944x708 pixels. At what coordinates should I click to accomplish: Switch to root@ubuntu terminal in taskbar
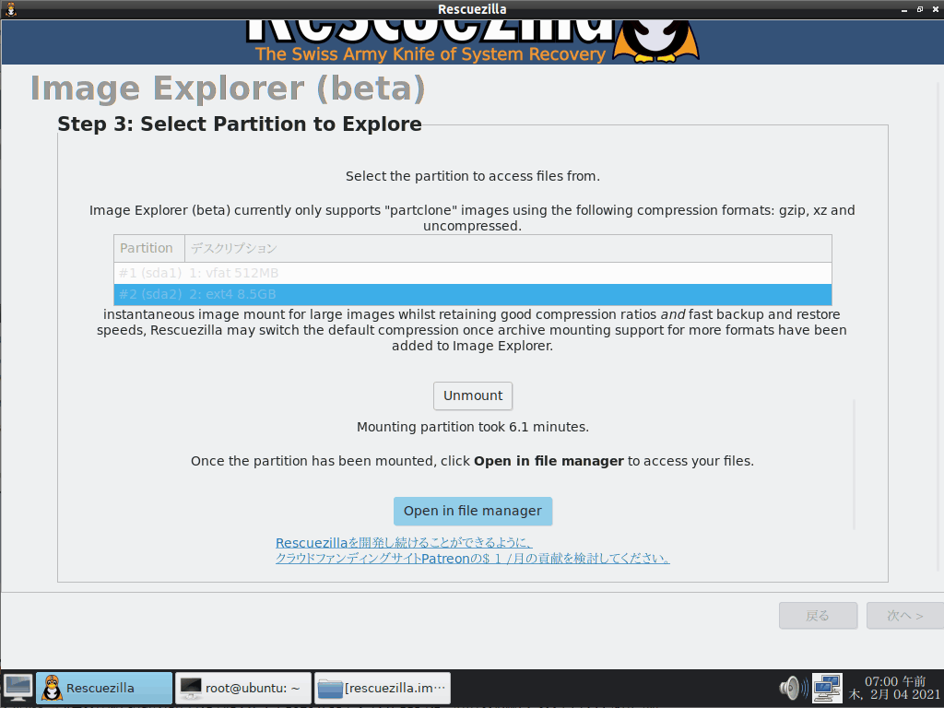[243, 688]
